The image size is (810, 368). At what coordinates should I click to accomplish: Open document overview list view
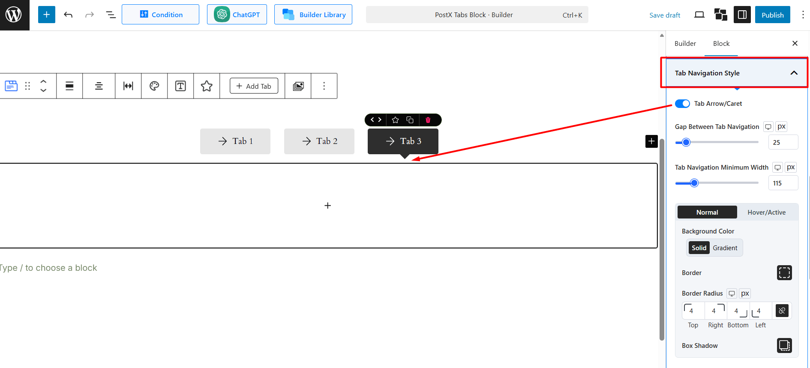[x=111, y=15]
